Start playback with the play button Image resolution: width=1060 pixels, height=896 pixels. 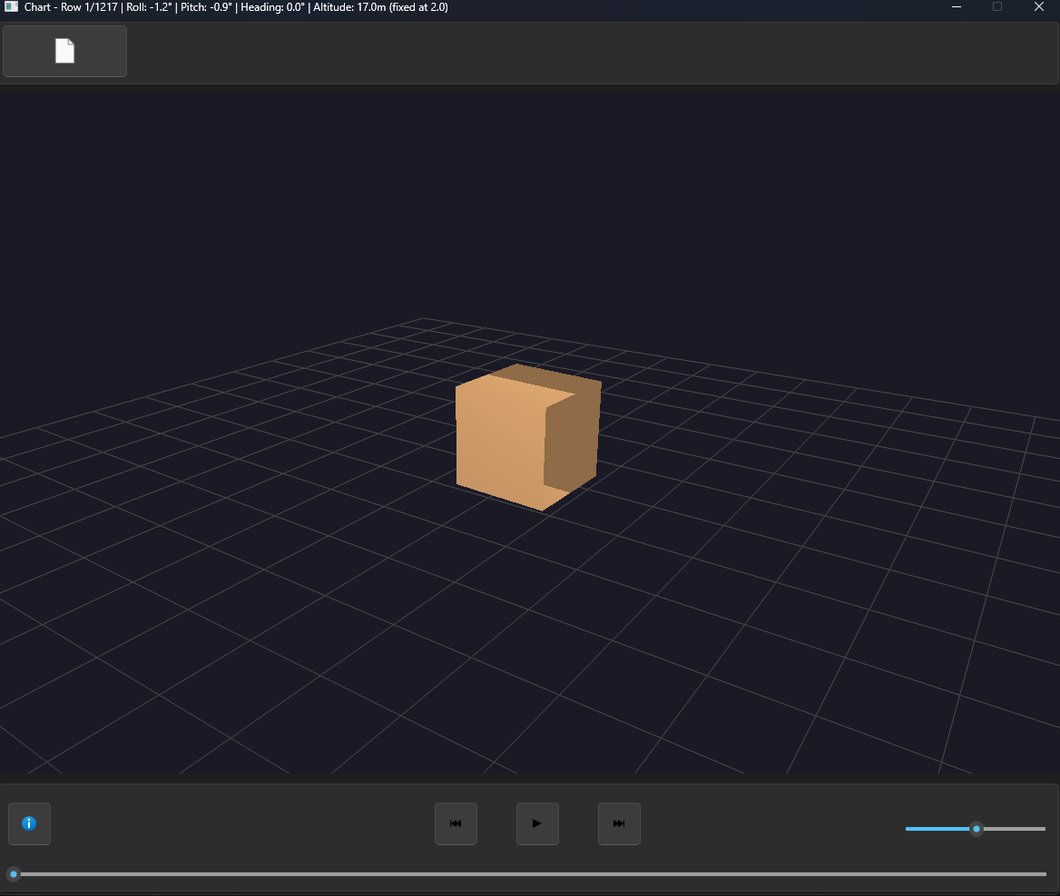tap(537, 823)
